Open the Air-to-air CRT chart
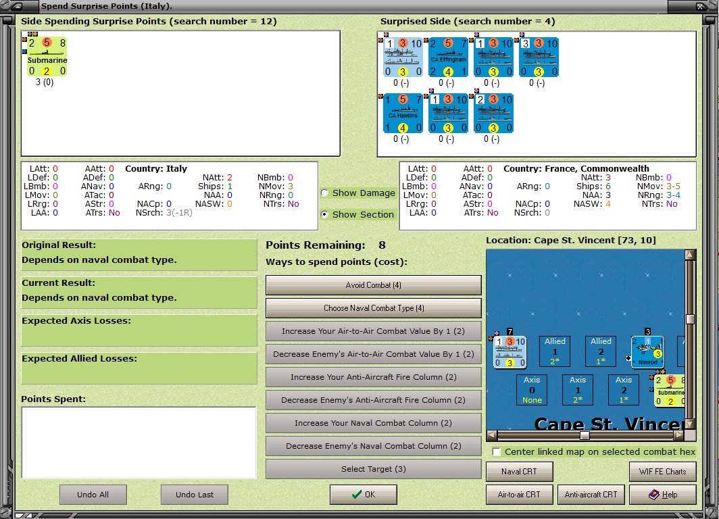The width and height of the screenshot is (719, 519). [520, 495]
